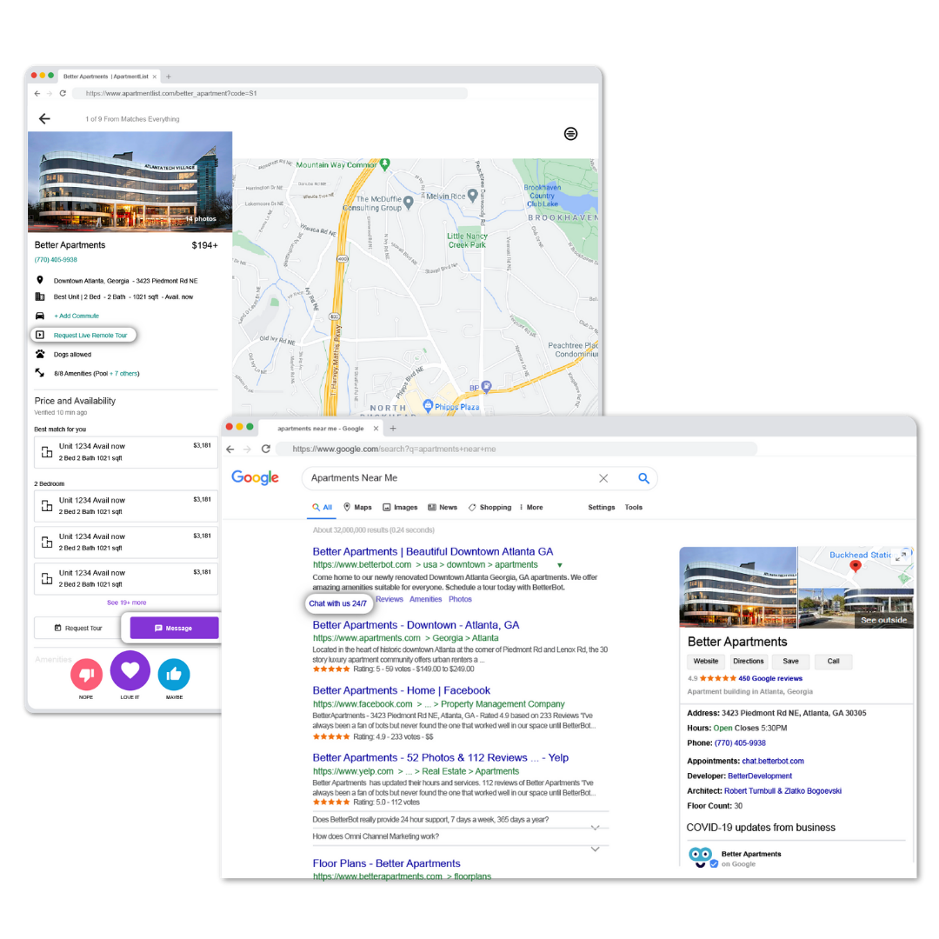Reload the Google results page
Viewport: 939px width, 939px height.
266,449
